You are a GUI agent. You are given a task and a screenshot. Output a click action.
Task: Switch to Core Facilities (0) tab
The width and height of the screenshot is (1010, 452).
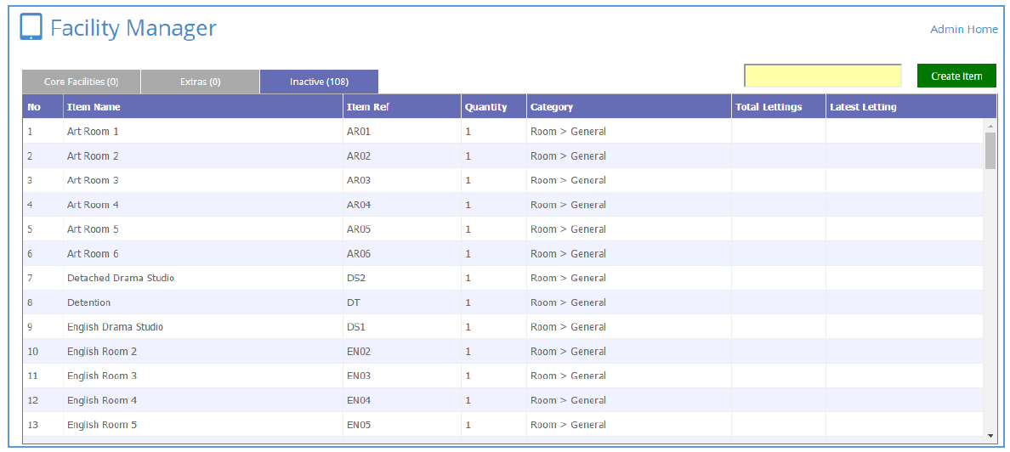click(x=81, y=82)
